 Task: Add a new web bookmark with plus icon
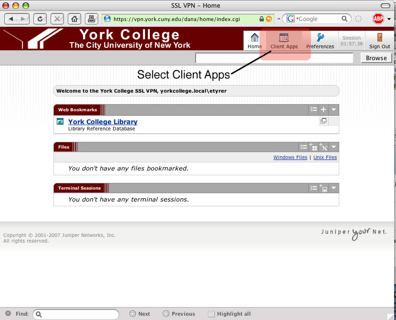coord(323,109)
